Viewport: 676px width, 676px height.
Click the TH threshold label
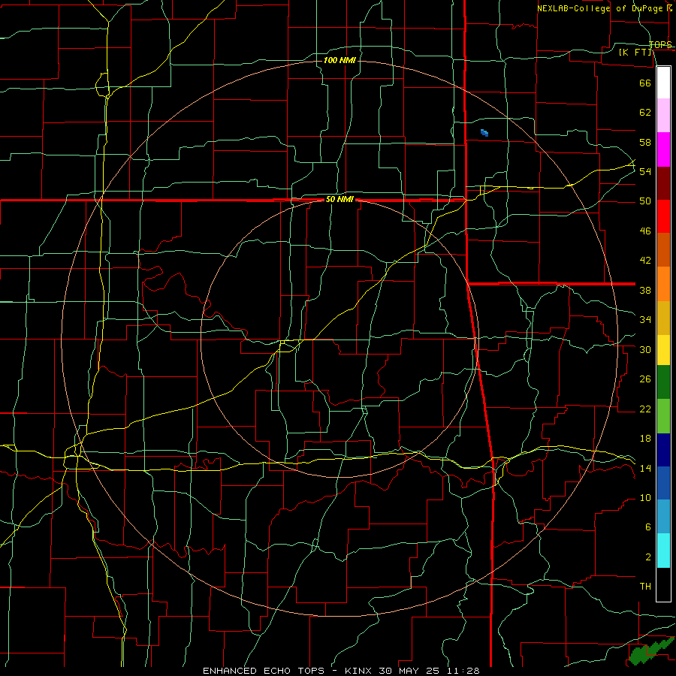click(645, 586)
